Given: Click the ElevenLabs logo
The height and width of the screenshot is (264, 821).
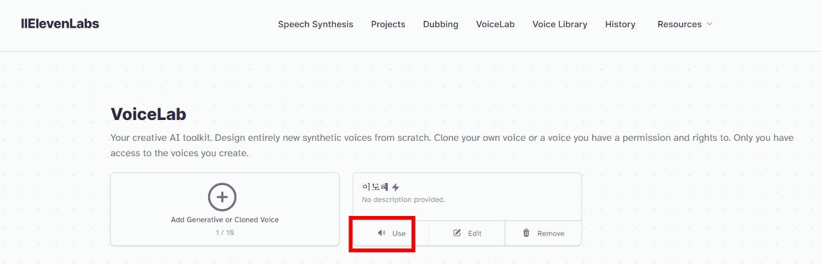Looking at the screenshot, I should point(60,24).
